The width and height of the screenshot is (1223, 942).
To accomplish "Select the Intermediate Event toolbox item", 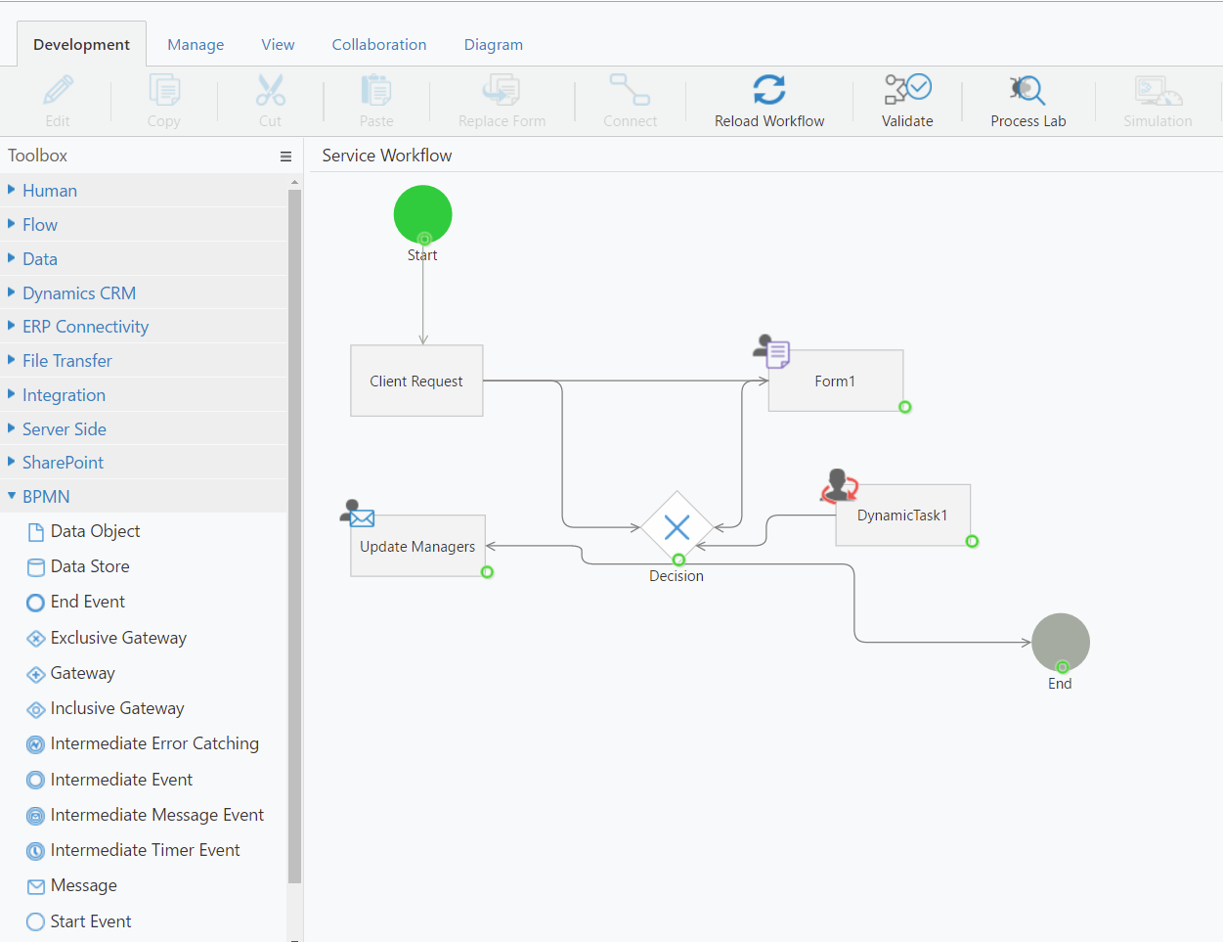I will pyautogui.click(x=109, y=780).
